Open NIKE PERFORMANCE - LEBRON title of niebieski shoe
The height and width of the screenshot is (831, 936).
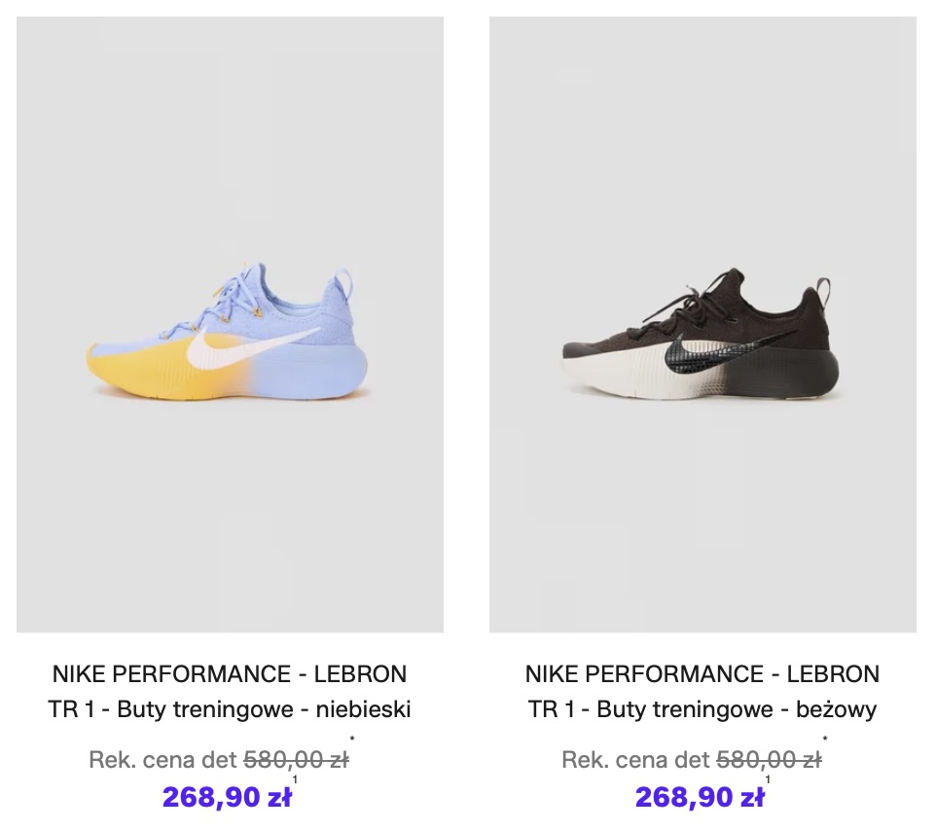[230, 673]
